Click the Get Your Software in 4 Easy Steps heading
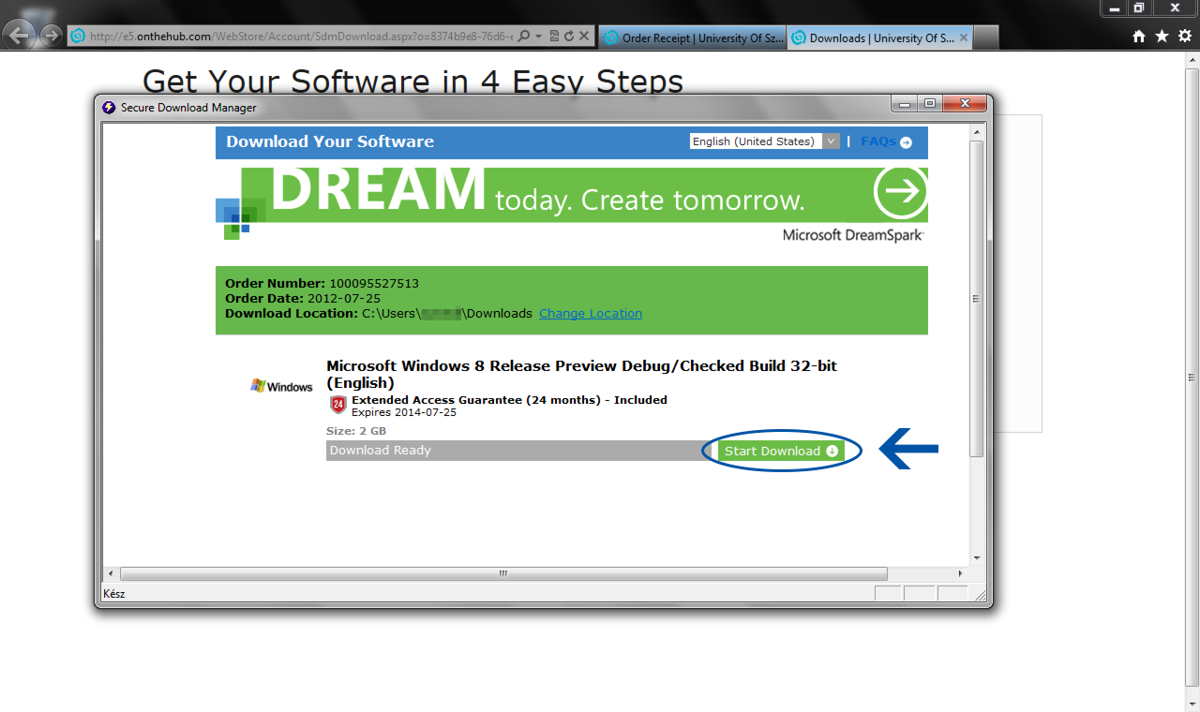The image size is (1200, 712). [x=412, y=82]
